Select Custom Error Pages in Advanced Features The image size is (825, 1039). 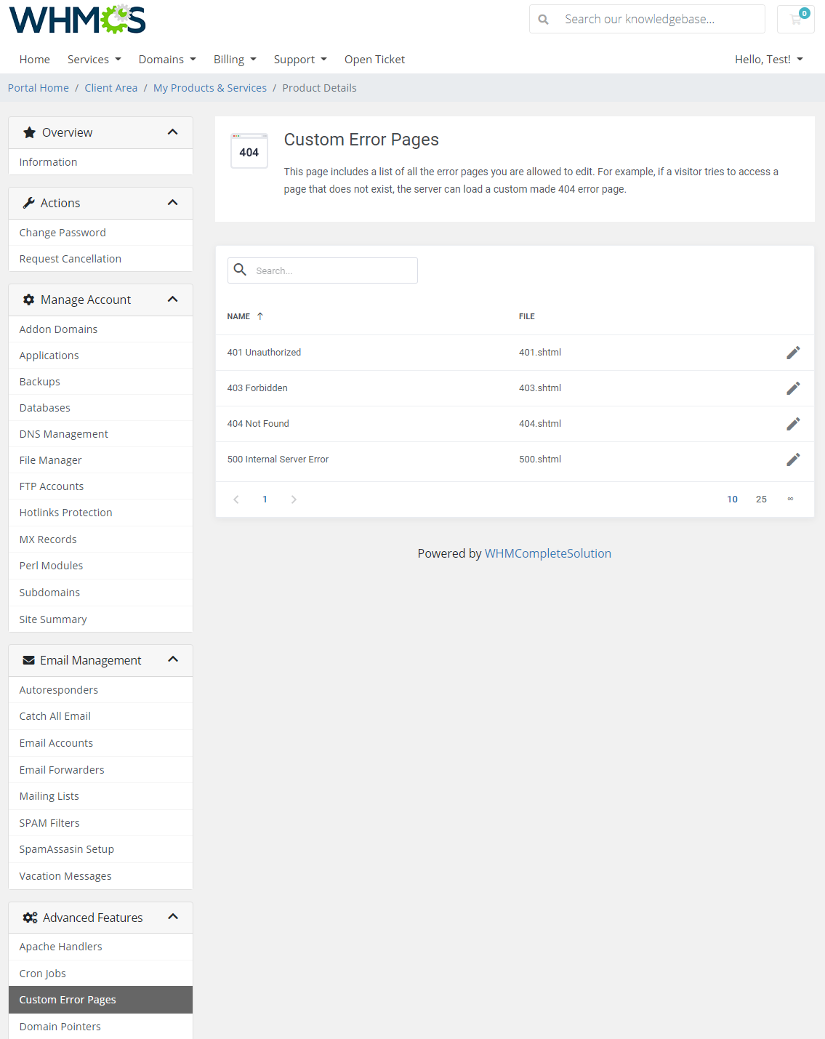[68, 999]
